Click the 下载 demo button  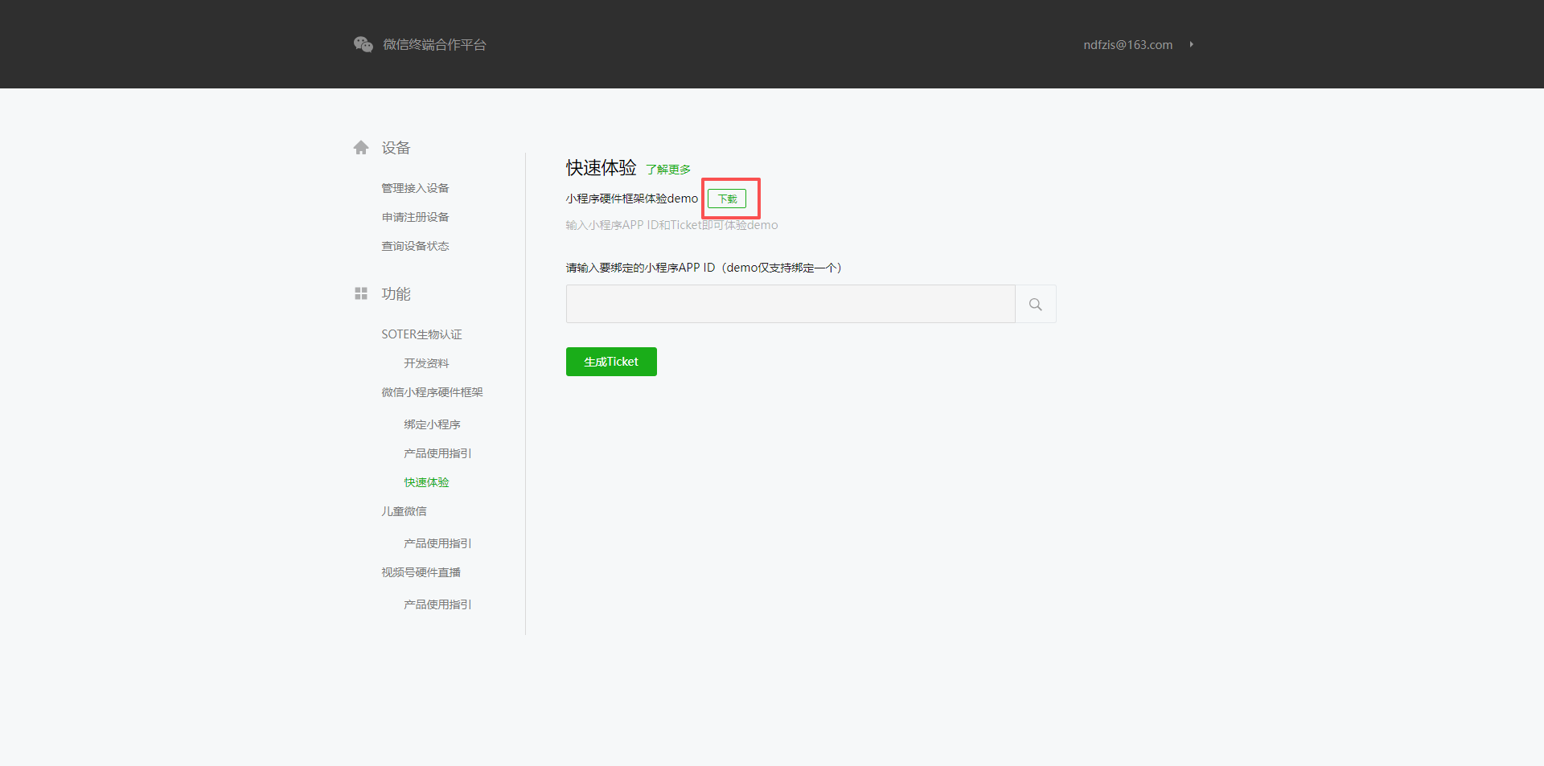[727, 199]
